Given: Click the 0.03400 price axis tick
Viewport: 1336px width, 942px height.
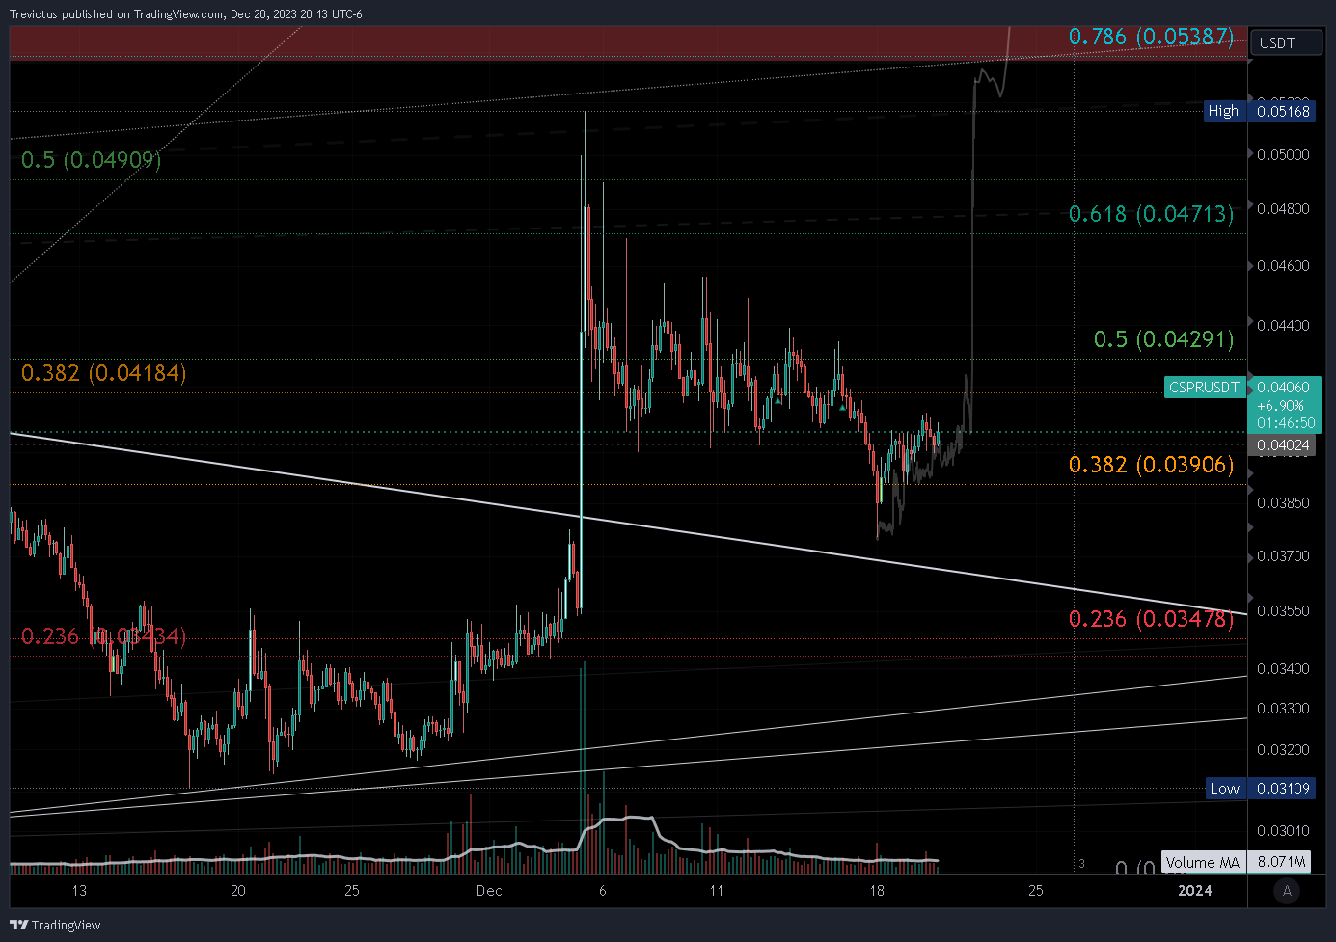Looking at the screenshot, I should [x=1283, y=669].
